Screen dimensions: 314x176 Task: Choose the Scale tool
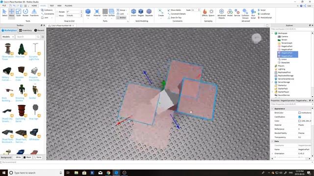tap(19, 13)
